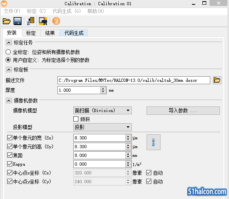Image resolution: width=229 pixels, height=199 pixels.
Task: Click the 焦距 8.000 value field
Action: [99, 155]
